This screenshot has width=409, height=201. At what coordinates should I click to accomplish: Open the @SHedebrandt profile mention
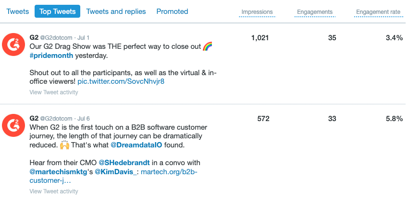coord(124,163)
